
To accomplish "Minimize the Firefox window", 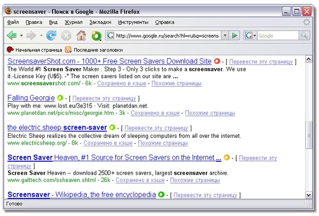I will click(287, 11).
